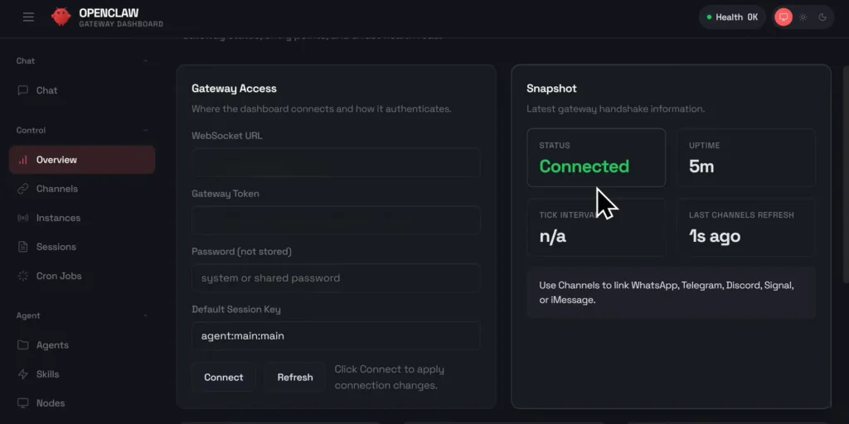
Task: Select the system theme monitor toggle
Action: pyautogui.click(x=783, y=17)
